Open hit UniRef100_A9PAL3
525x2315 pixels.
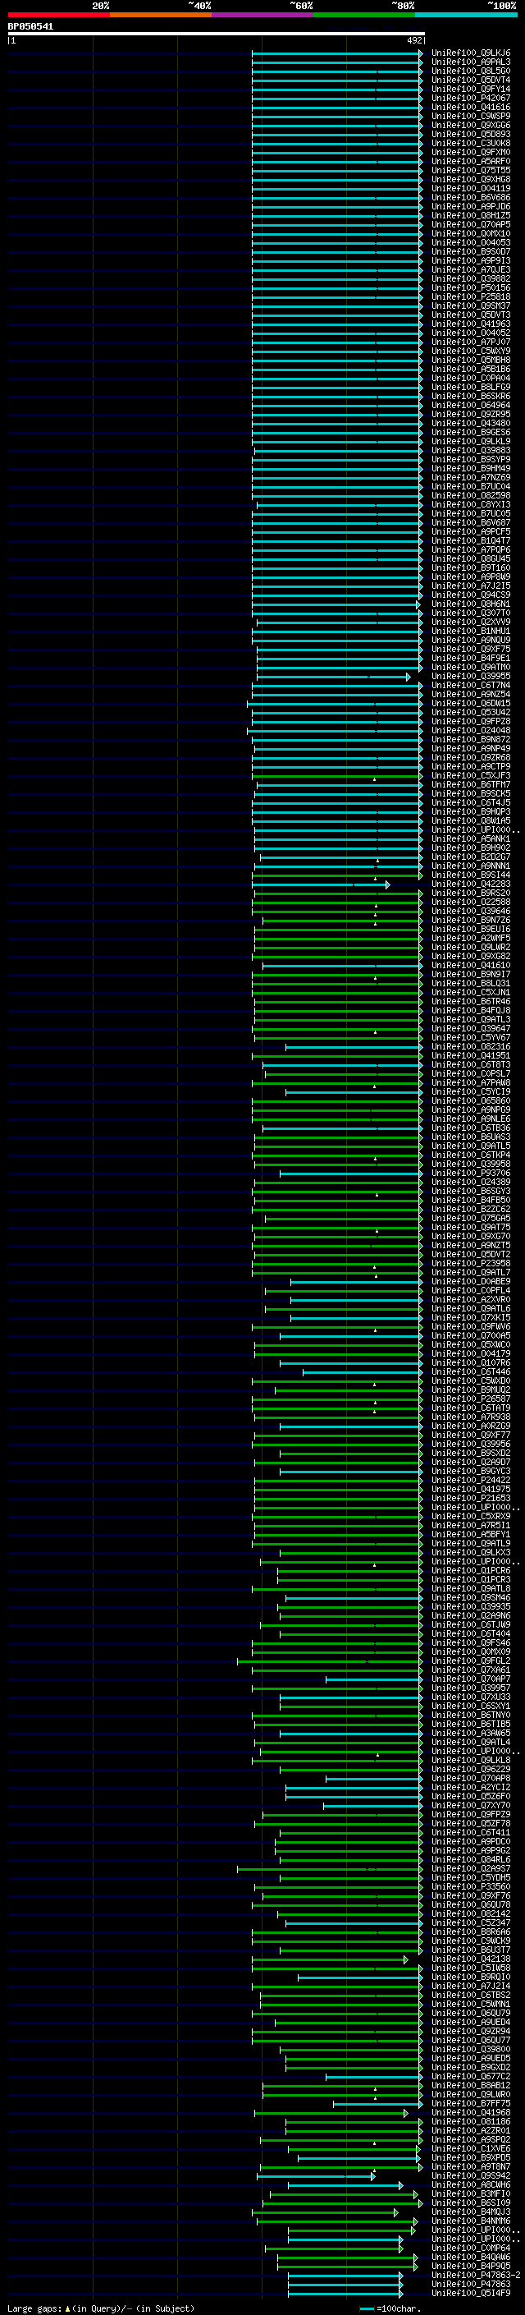471,62
